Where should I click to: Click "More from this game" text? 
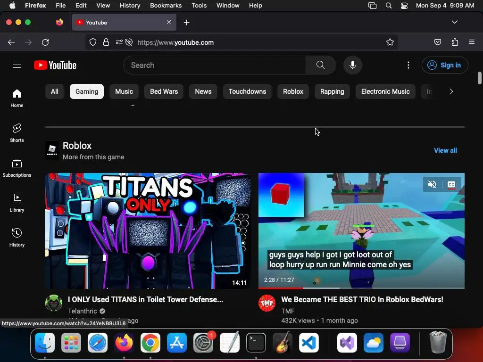(x=93, y=157)
